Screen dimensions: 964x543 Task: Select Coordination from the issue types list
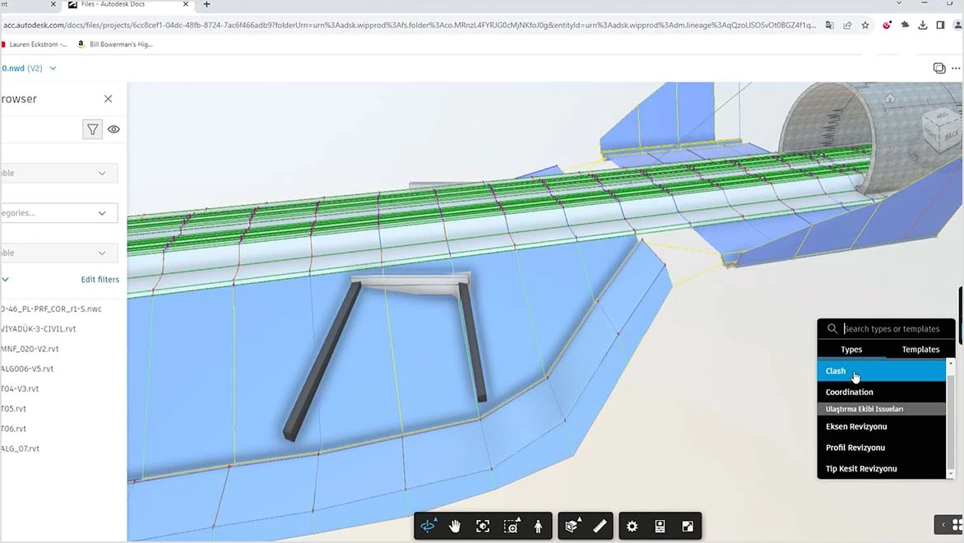click(849, 392)
